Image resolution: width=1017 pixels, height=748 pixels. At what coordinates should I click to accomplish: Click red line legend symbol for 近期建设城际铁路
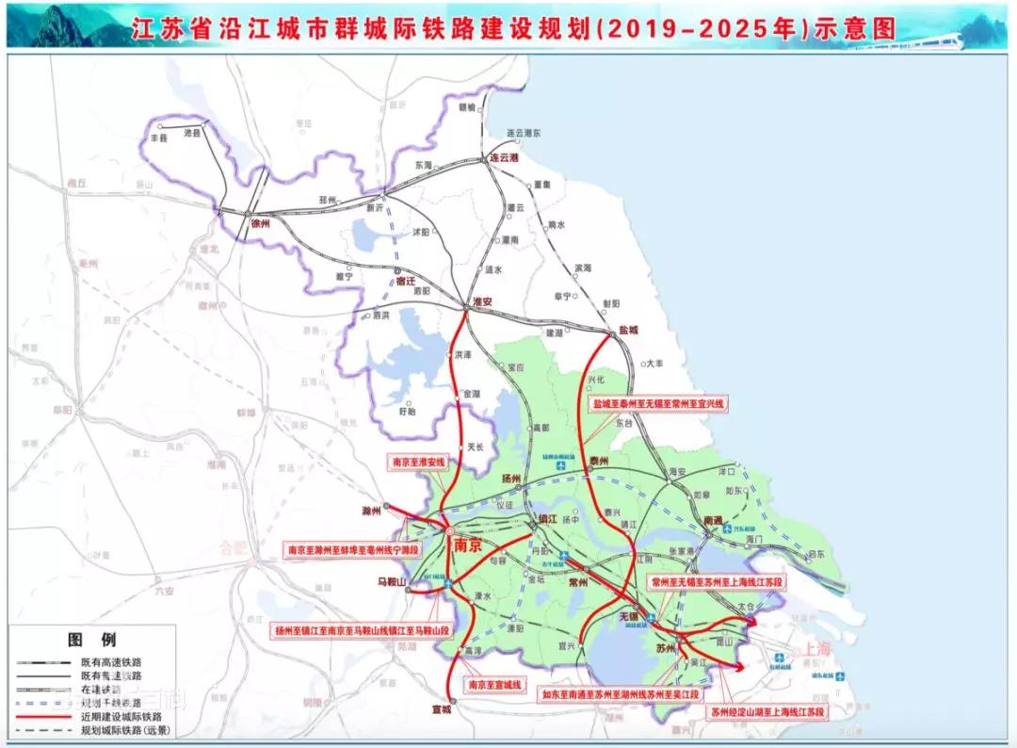pos(43,717)
